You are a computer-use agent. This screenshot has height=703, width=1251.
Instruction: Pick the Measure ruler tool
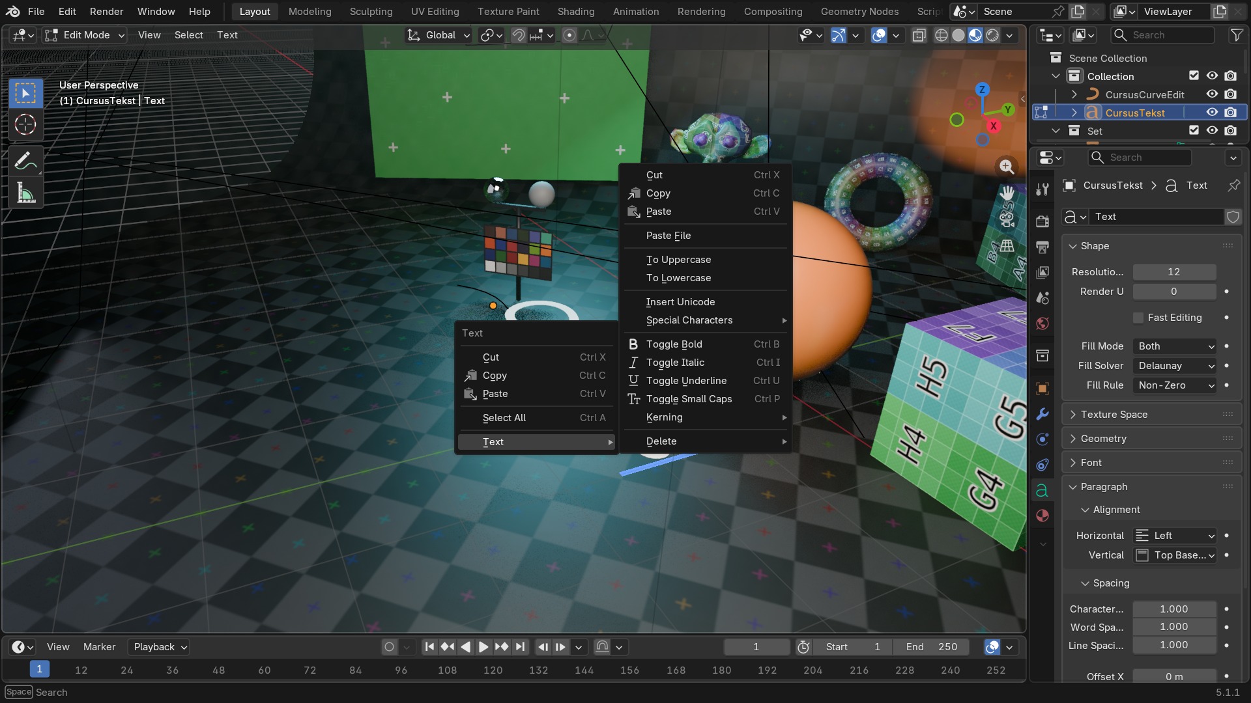click(25, 193)
